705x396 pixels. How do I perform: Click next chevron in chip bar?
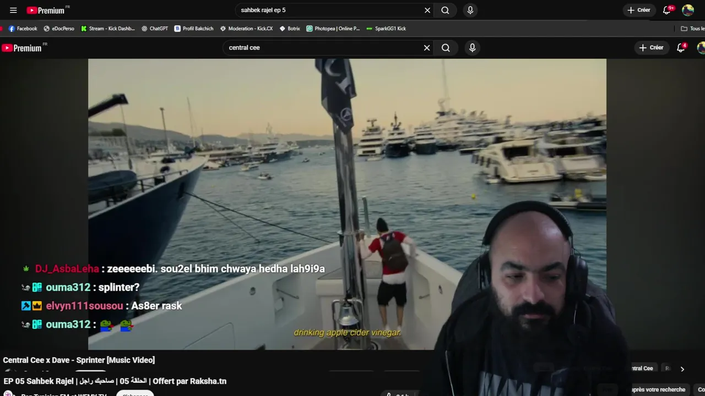[x=682, y=369]
